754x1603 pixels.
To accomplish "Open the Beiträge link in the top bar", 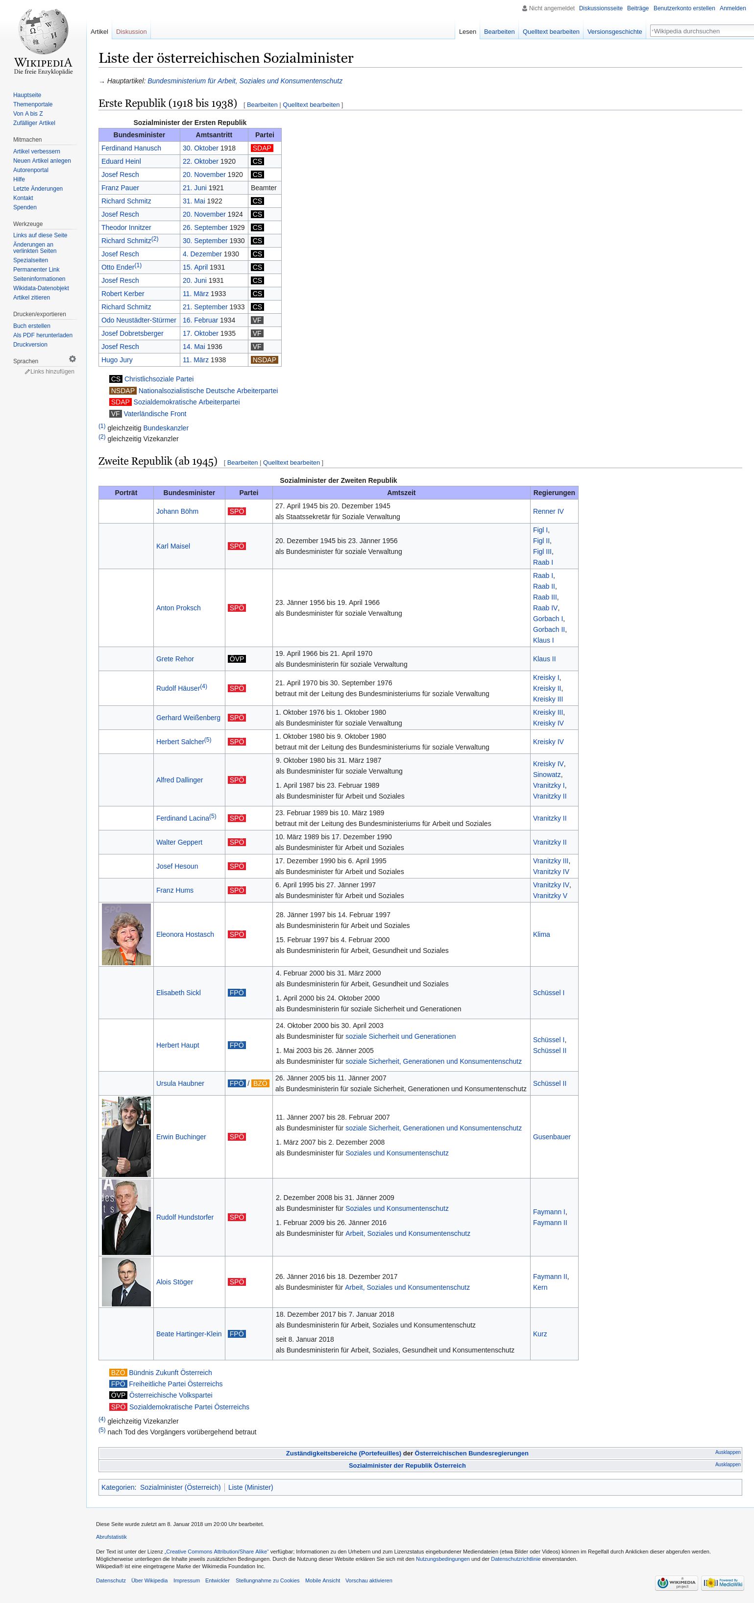I will point(638,8).
